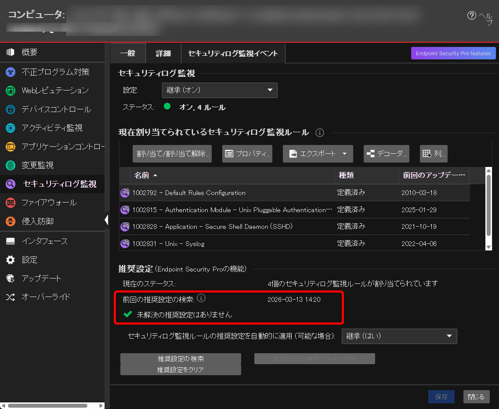This screenshot has width=499, height=409.
Task: Click date 2021-10-19 in the table
Action: (419, 227)
